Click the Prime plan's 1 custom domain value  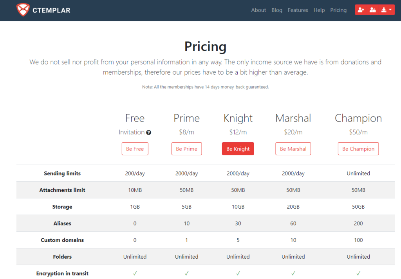coord(186,240)
